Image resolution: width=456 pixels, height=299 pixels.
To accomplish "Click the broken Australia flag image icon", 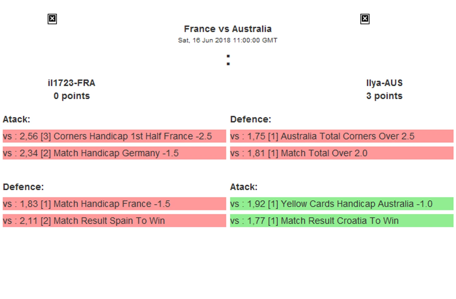I will [x=365, y=19].
